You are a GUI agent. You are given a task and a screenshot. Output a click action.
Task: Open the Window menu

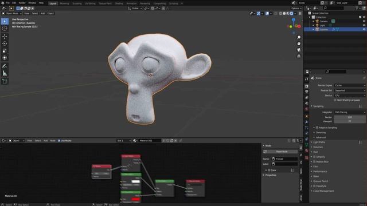tap(32, 3)
